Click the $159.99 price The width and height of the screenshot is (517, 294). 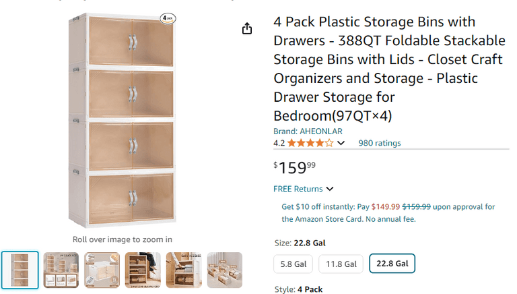pos(295,167)
